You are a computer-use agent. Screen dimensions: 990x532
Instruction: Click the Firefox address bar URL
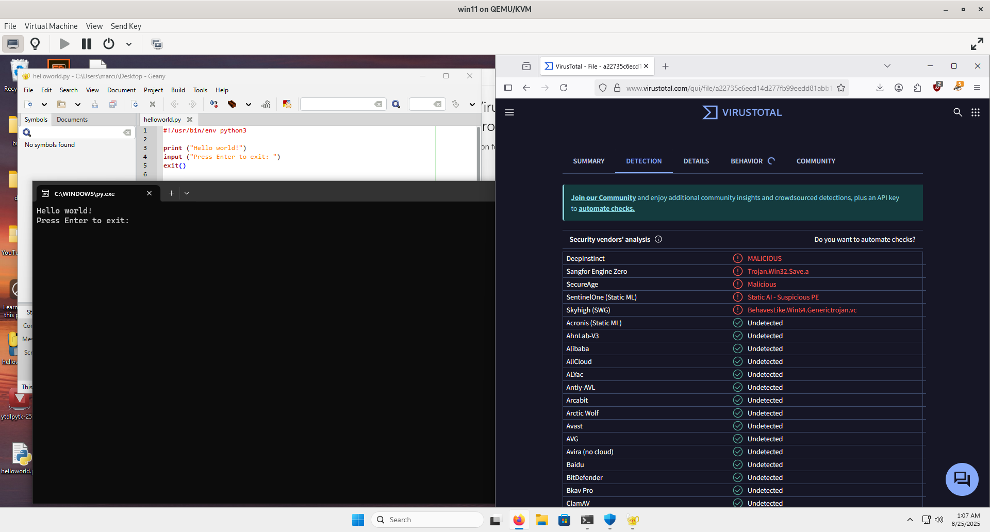point(728,88)
